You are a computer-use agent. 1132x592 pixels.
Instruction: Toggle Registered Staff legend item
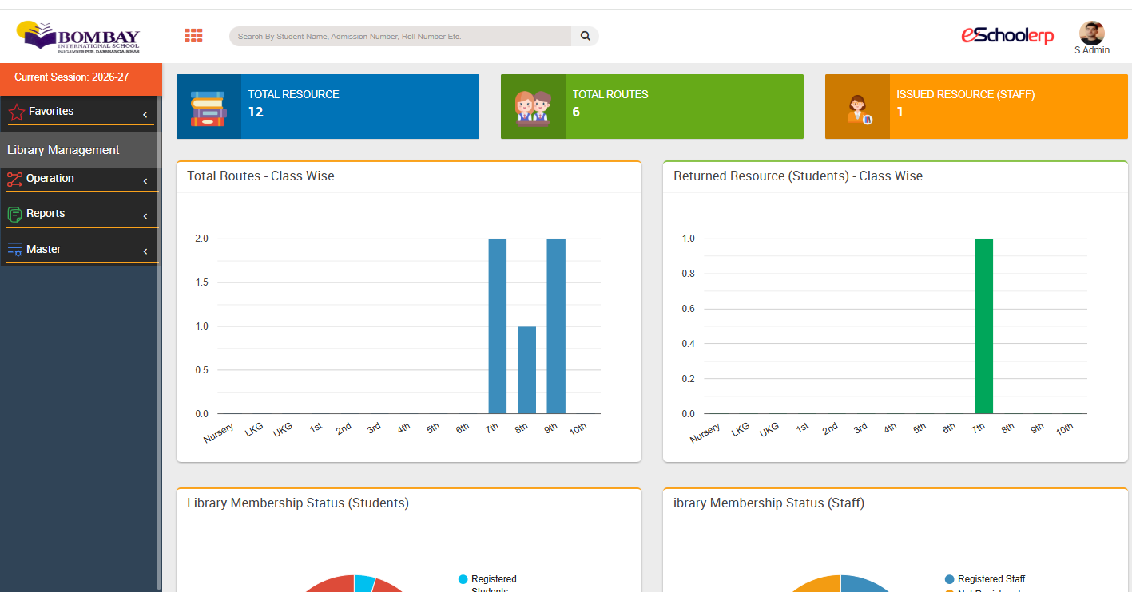[985, 579]
